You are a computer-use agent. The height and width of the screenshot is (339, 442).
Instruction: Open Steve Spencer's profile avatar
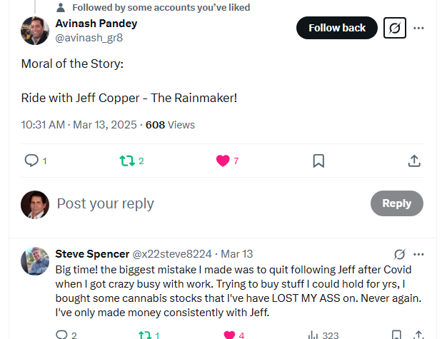[x=35, y=261]
